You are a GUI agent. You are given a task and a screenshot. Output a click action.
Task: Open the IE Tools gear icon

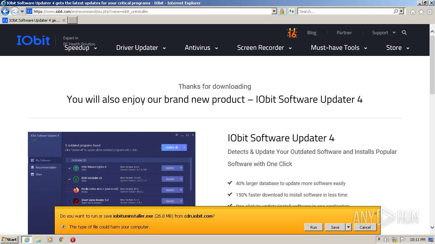tap(430, 12)
